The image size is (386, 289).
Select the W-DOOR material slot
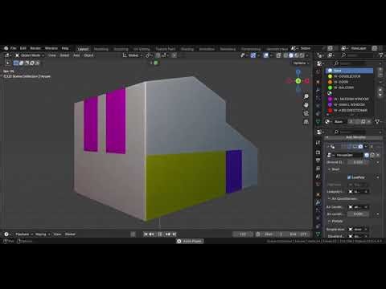tap(349, 82)
